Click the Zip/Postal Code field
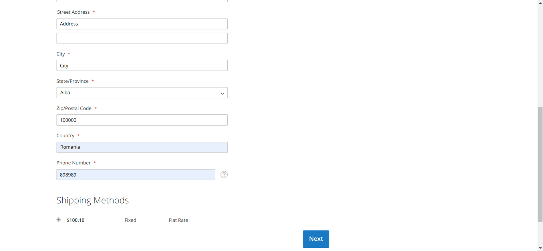 pyautogui.click(x=142, y=120)
